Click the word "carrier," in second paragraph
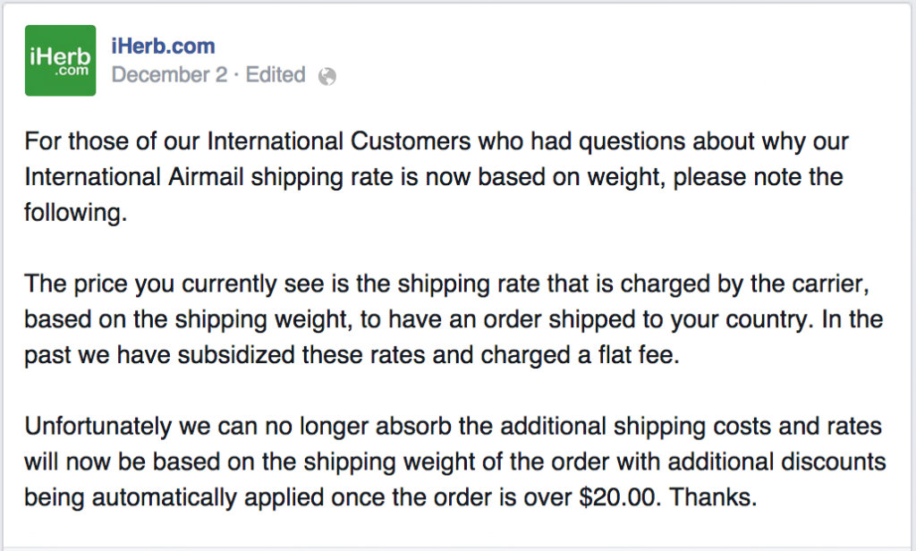Viewport: 916px width, 551px height. (x=831, y=284)
